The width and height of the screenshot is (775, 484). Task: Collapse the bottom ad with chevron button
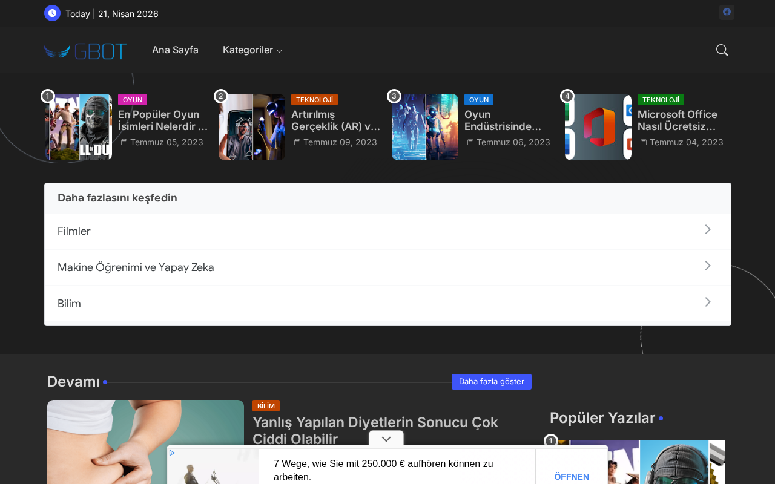click(386, 439)
